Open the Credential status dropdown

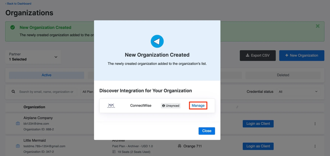click(x=298, y=92)
